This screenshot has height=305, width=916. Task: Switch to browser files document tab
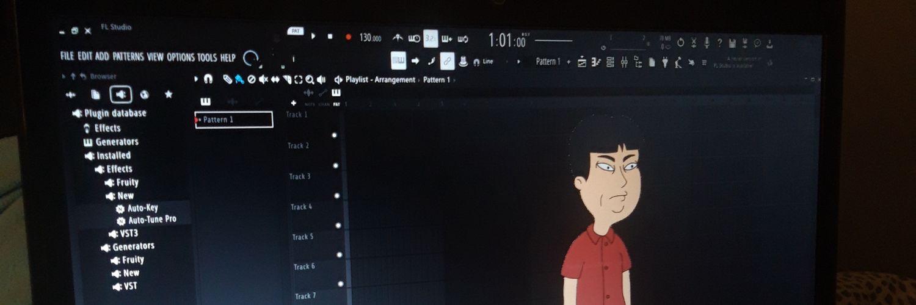[x=96, y=95]
